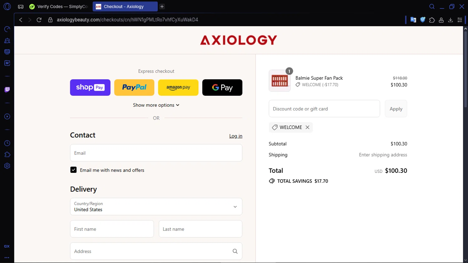468x263 pixels.
Task: Open Twitch sidebar icon
Action: (x=7, y=90)
